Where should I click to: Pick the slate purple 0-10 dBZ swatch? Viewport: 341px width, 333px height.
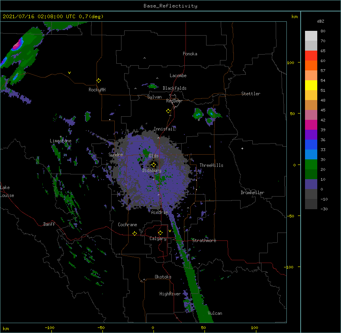click(x=311, y=184)
